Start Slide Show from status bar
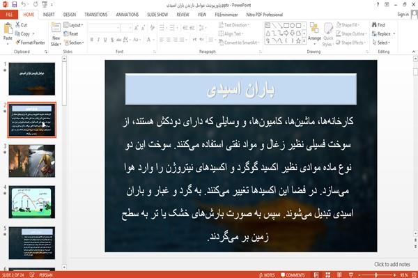The image size is (418, 278). click(x=351, y=275)
